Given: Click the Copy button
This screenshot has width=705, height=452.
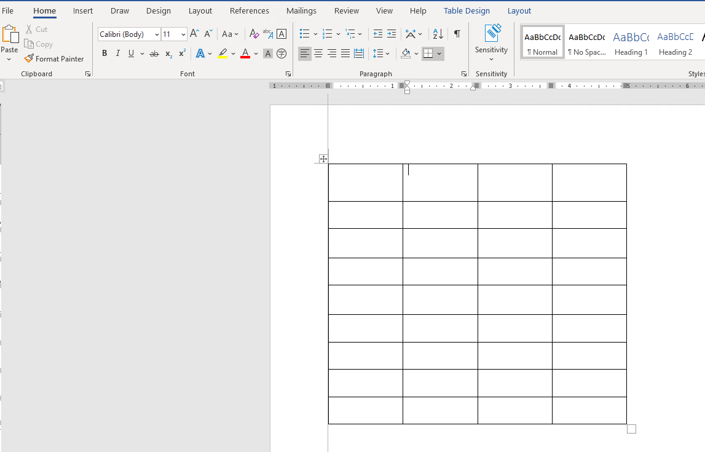Looking at the screenshot, I should pyautogui.click(x=39, y=44).
